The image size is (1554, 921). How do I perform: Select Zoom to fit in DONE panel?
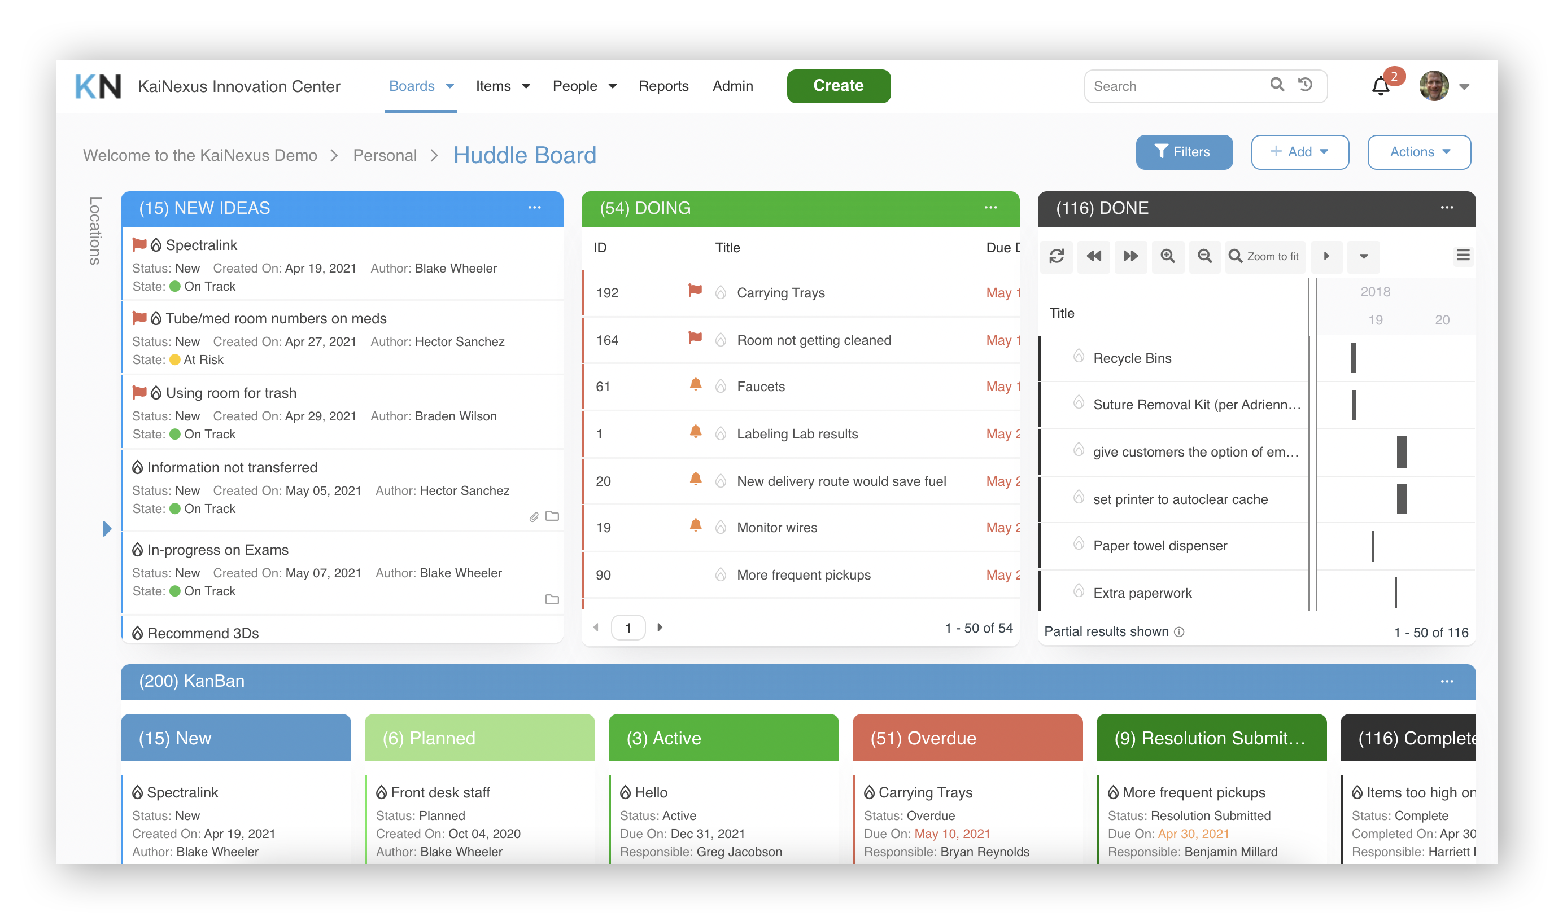pyautogui.click(x=1264, y=256)
